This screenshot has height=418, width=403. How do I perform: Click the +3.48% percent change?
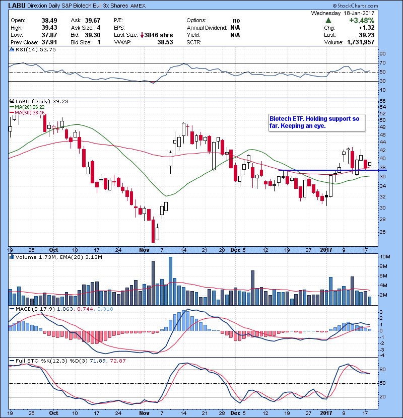362,21
